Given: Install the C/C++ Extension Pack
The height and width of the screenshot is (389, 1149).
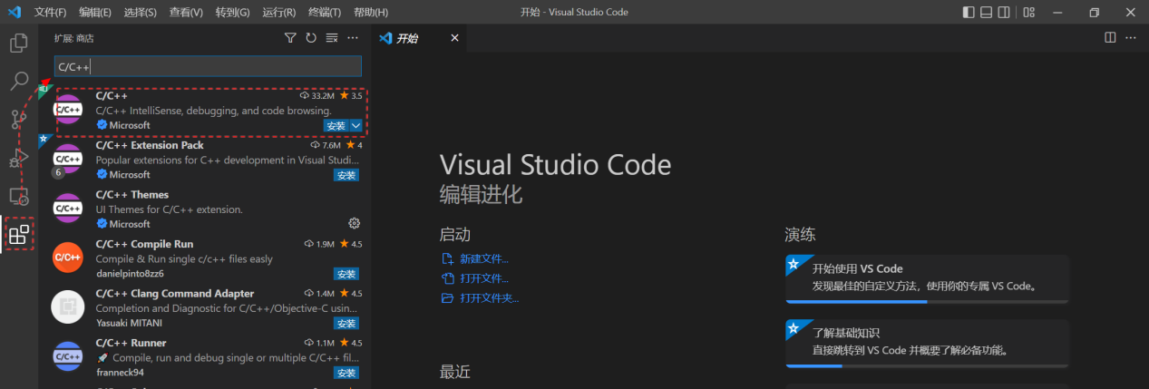Looking at the screenshot, I should [346, 174].
